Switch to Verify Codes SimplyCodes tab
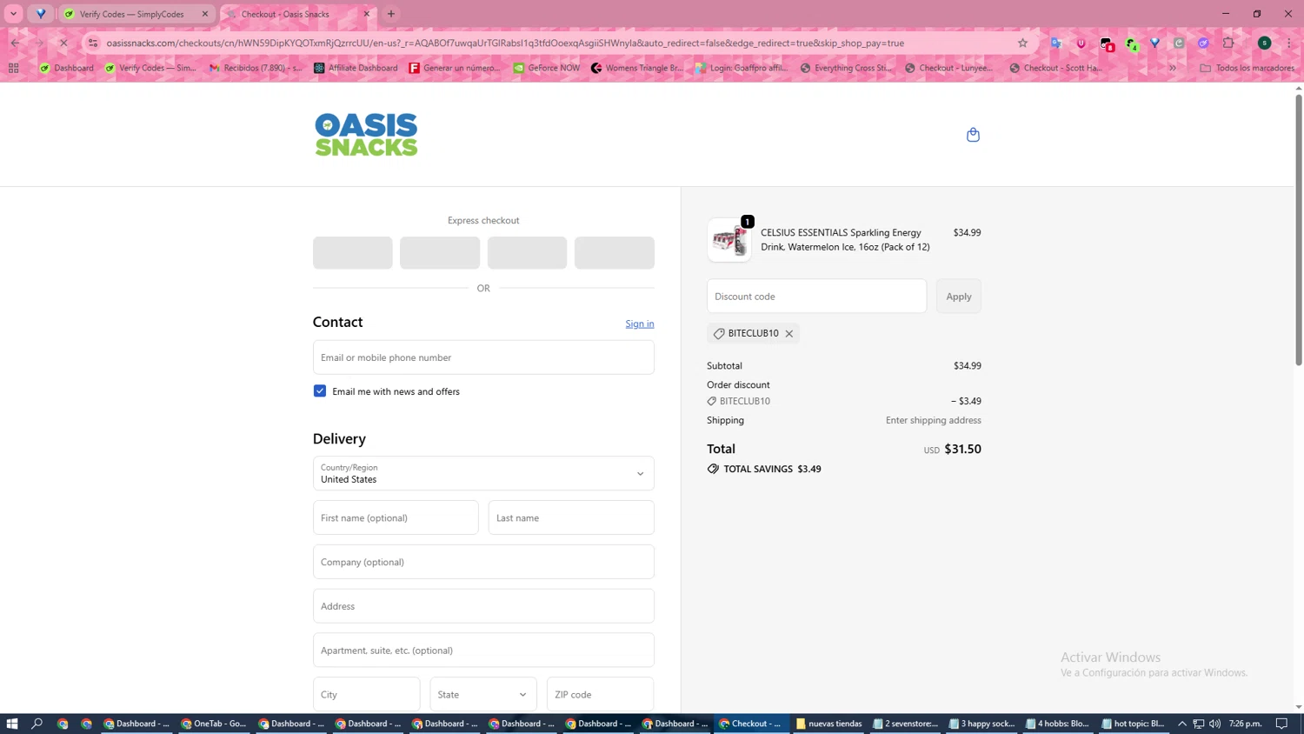This screenshot has width=1304, height=734. click(x=136, y=14)
